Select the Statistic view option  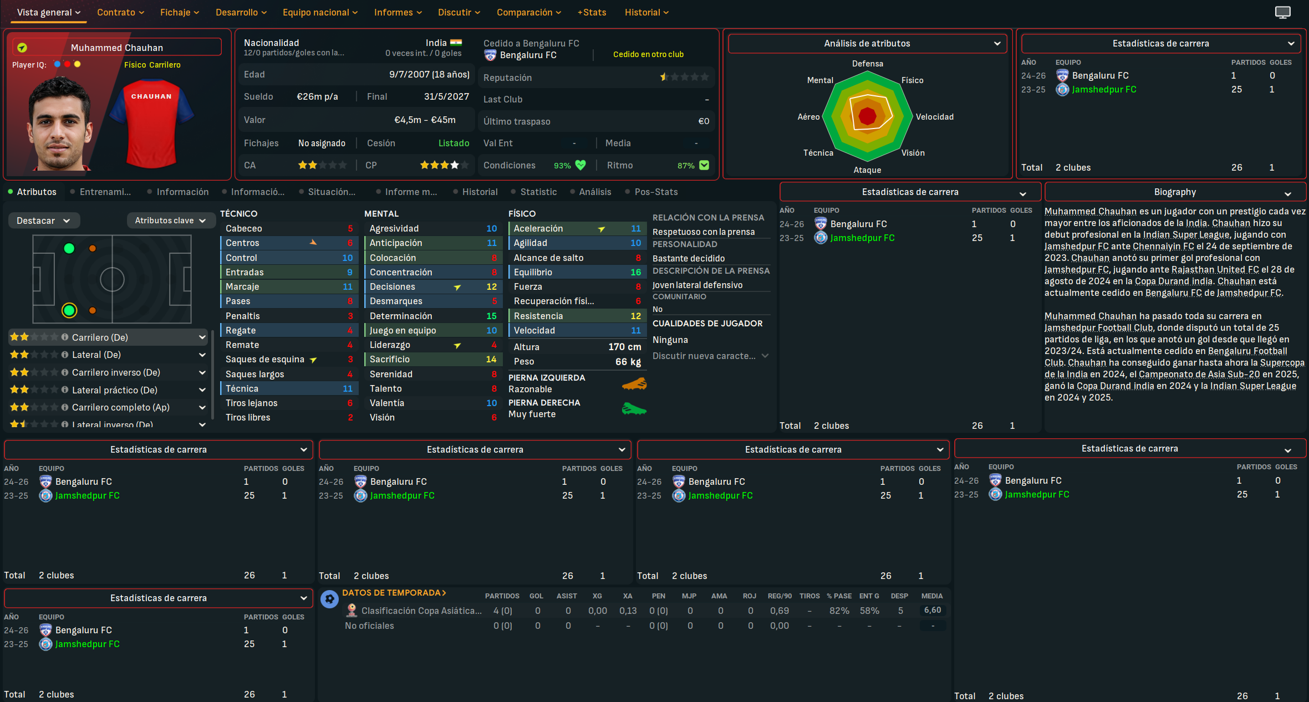click(533, 192)
